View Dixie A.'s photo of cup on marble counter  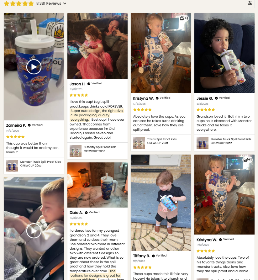[x=97, y=185]
